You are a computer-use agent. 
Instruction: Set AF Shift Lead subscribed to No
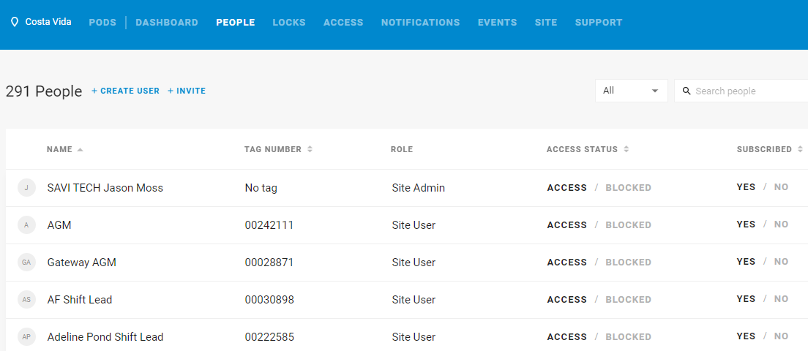(781, 298)
